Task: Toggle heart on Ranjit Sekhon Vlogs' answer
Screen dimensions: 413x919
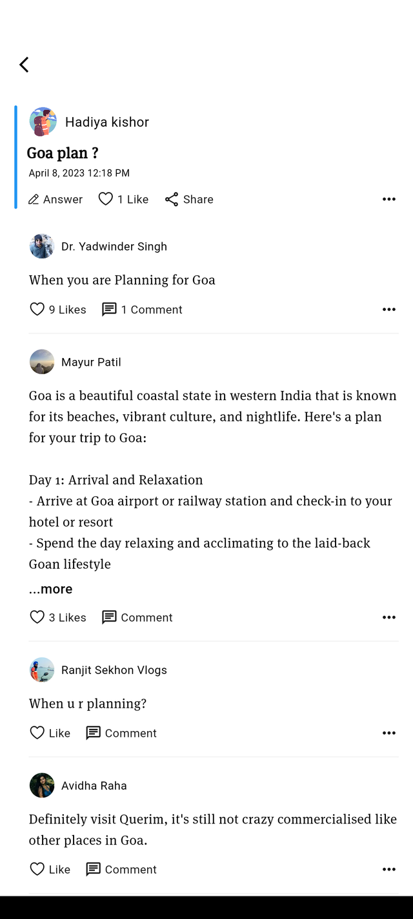Action: click(x=37, y=733)
